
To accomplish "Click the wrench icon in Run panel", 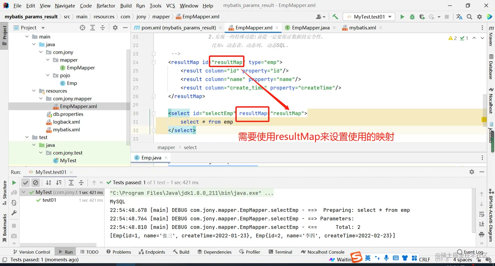I will tap(14, 213).
